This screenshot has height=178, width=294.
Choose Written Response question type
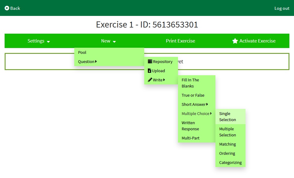pos(190,126)
